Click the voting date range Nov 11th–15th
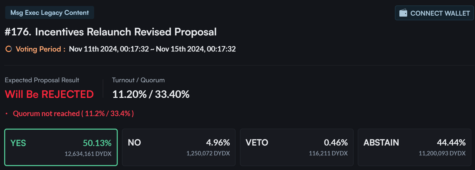The height and width of the screenshot is (170, 475). tap(152, 49)
